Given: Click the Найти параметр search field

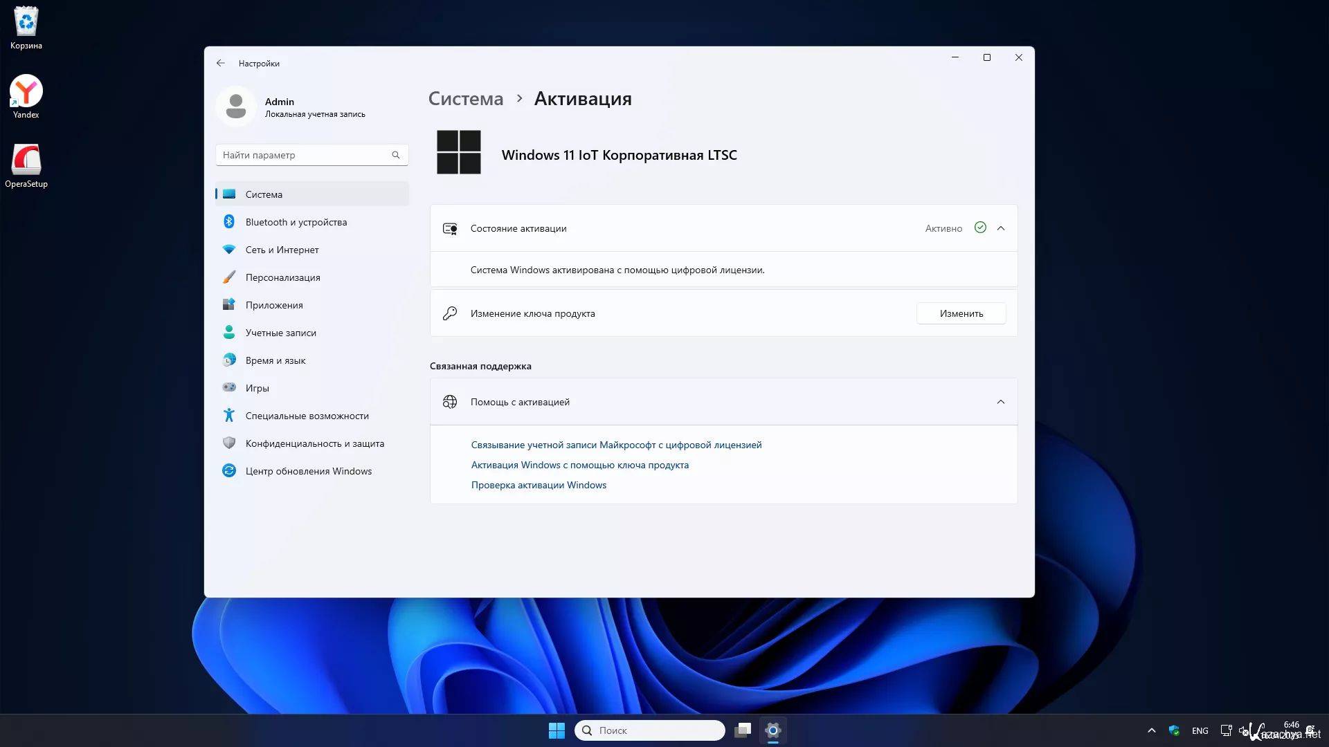Looking at the screenshot, I should [x=305, y=155].
